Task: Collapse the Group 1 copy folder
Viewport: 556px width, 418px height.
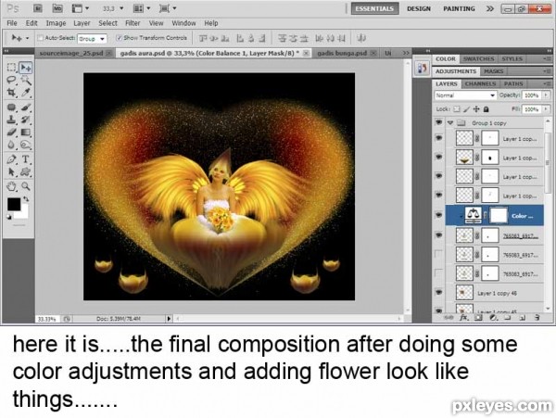Action: [x=450, y=122]
